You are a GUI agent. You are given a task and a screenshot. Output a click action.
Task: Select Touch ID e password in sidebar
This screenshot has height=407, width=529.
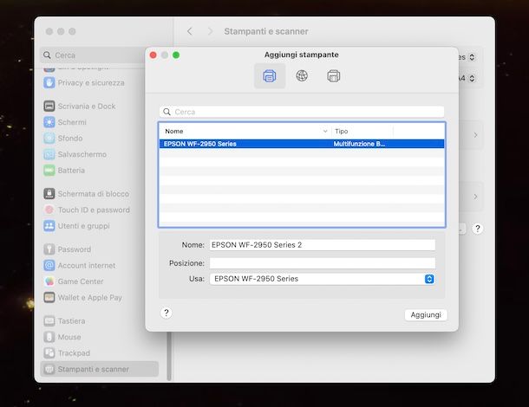(87, 210)
